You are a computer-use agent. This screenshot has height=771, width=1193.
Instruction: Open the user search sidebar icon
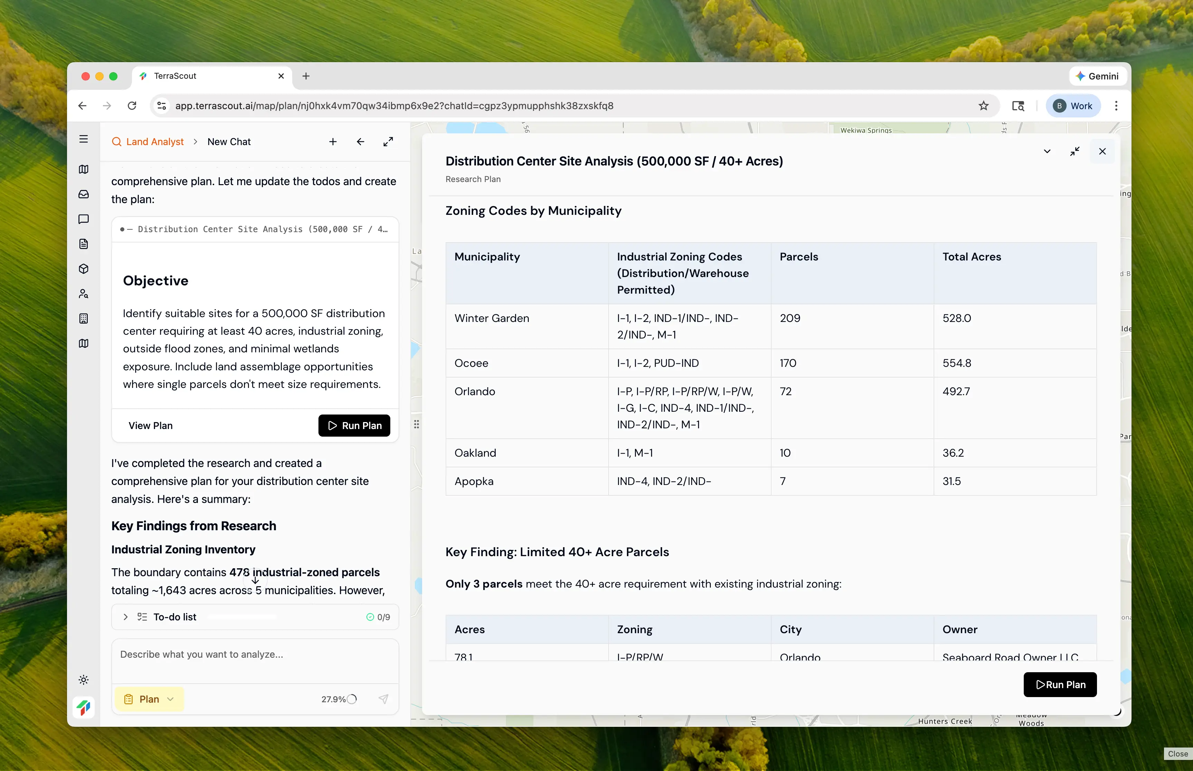point(84,294)
